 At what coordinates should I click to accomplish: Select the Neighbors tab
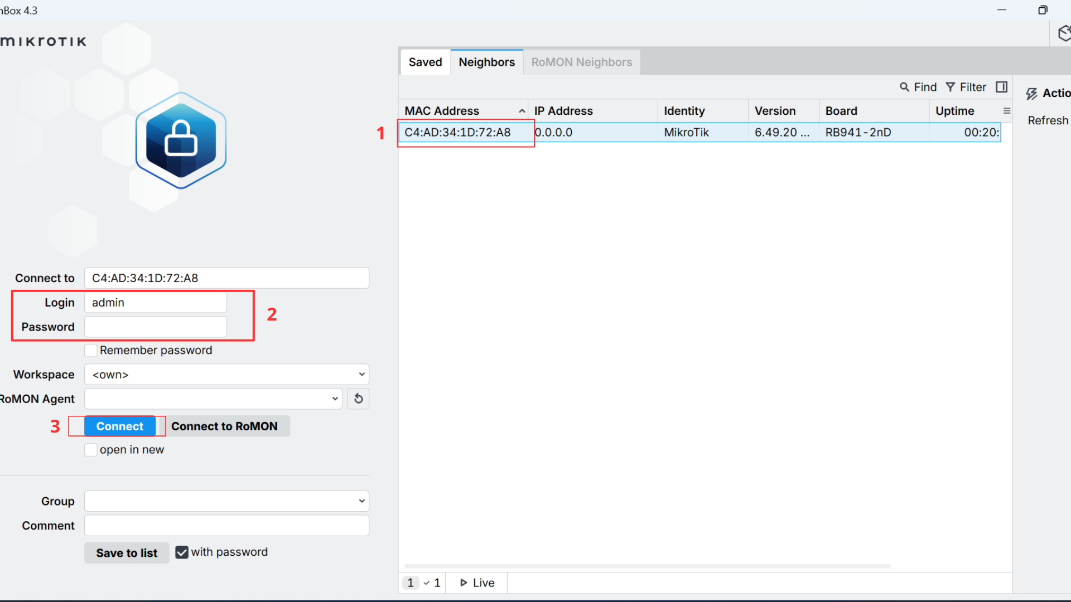[486, 62]
